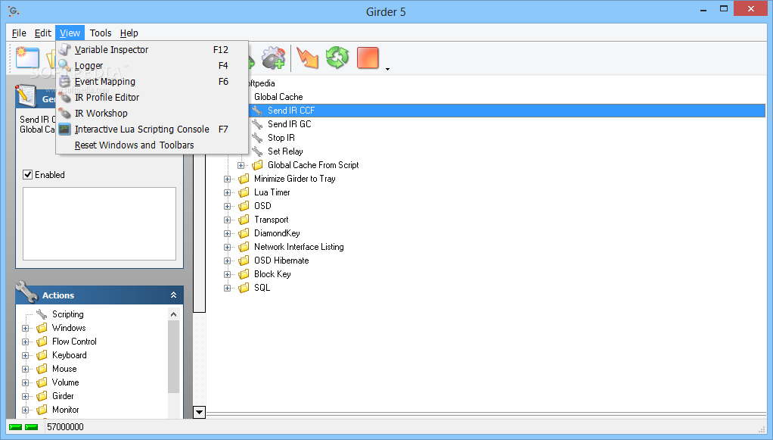This screenshot has width=773, height=440.
Task: Click the Scripting wrench icon
Action: tap(42, 314)
